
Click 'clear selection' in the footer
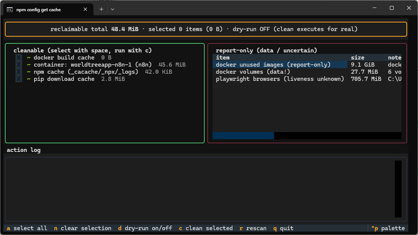82,228
